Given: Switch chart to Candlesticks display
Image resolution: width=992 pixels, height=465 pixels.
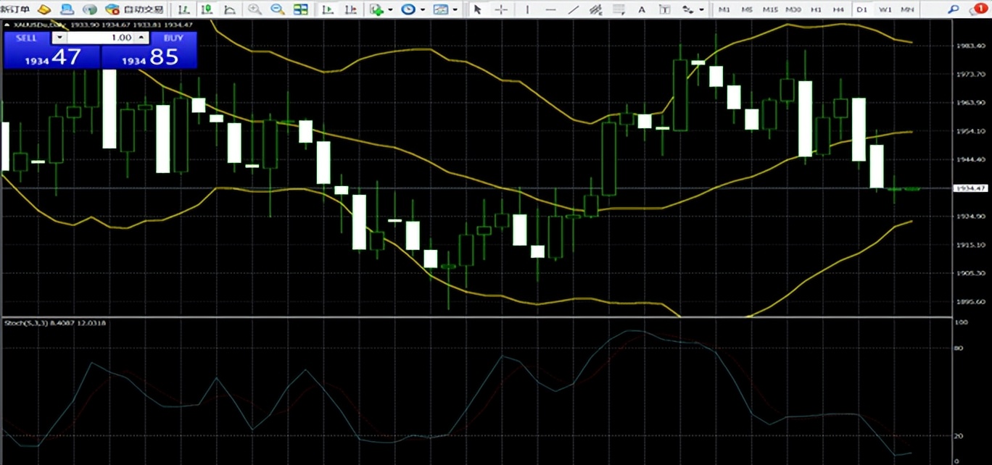Looking at the screenshot, I should pos(207,9).
